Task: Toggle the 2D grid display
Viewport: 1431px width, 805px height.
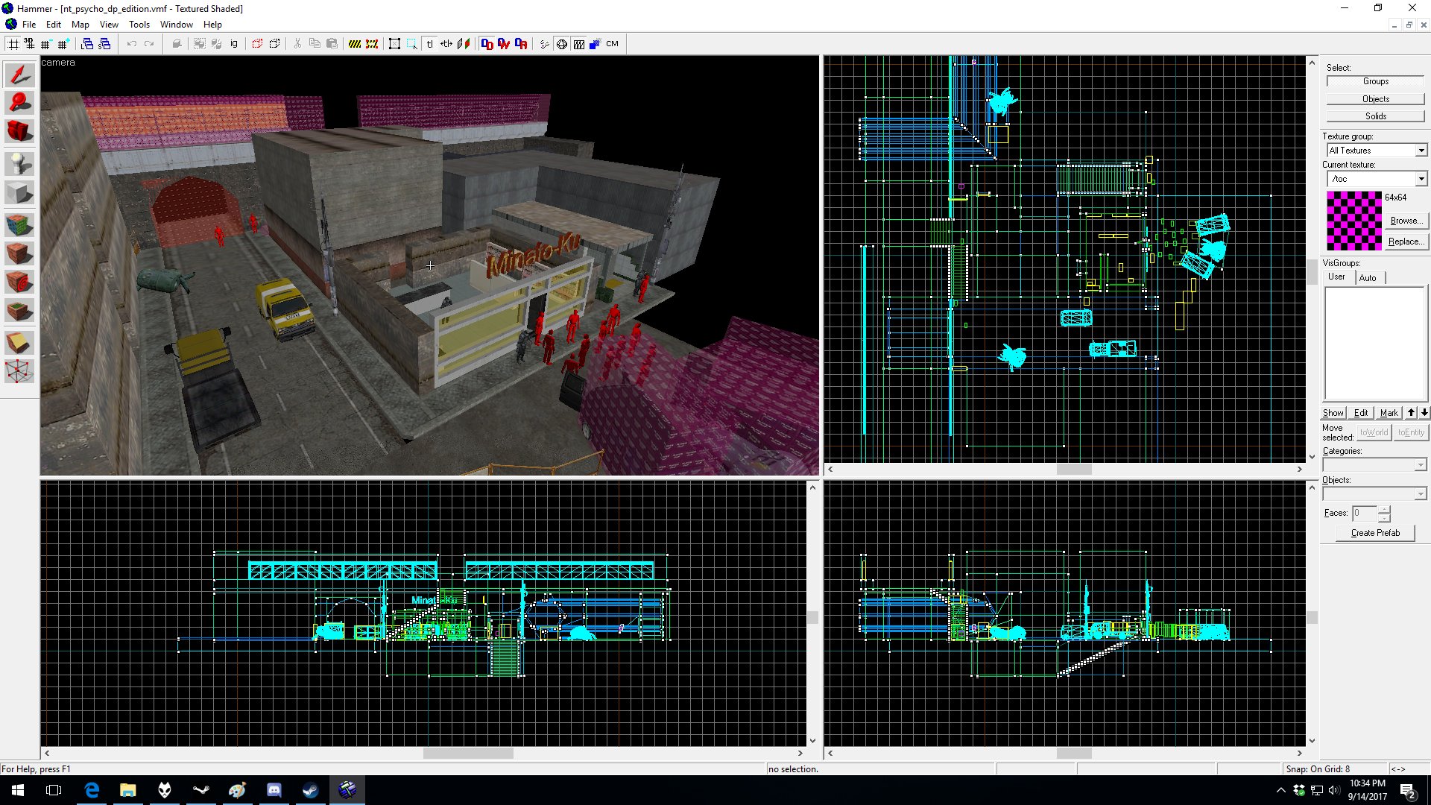Action: (13, 44)
